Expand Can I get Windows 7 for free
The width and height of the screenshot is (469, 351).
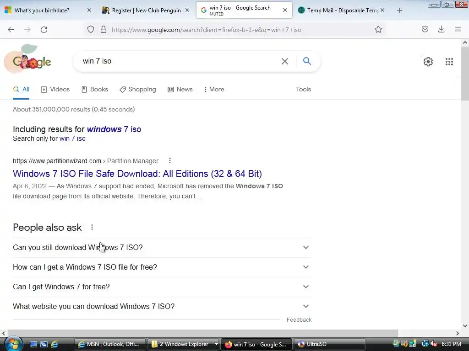coord(162,287)
